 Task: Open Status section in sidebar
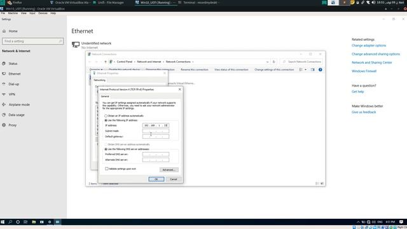[13, 64]
